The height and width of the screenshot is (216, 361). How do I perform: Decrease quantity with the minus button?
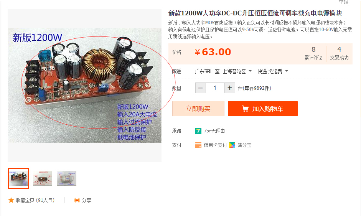(x=201, y=88)
